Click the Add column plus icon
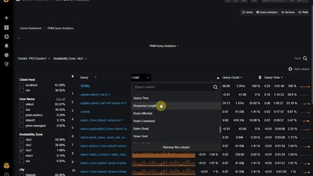Viewport: 313px width, 176px height. tap(290, 69)
